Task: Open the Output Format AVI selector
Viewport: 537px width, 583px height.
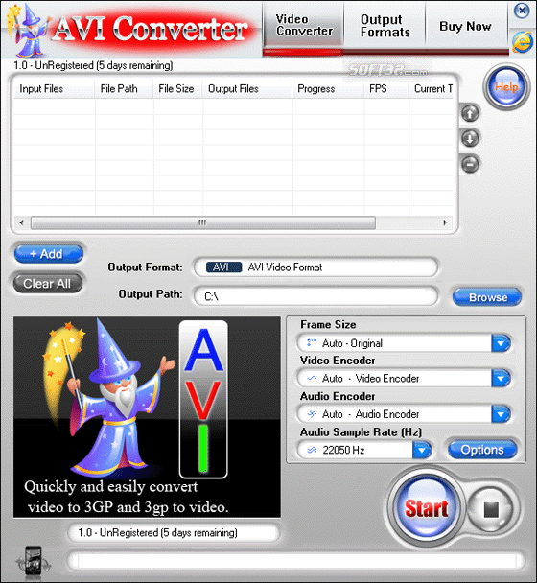Action: point(315,268)
